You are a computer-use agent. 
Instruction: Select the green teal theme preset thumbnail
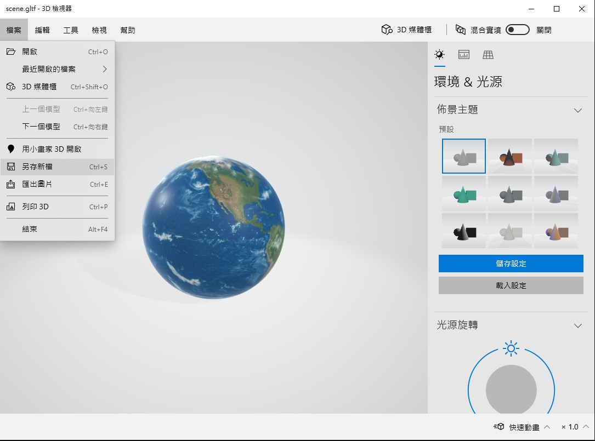[464, 193]
